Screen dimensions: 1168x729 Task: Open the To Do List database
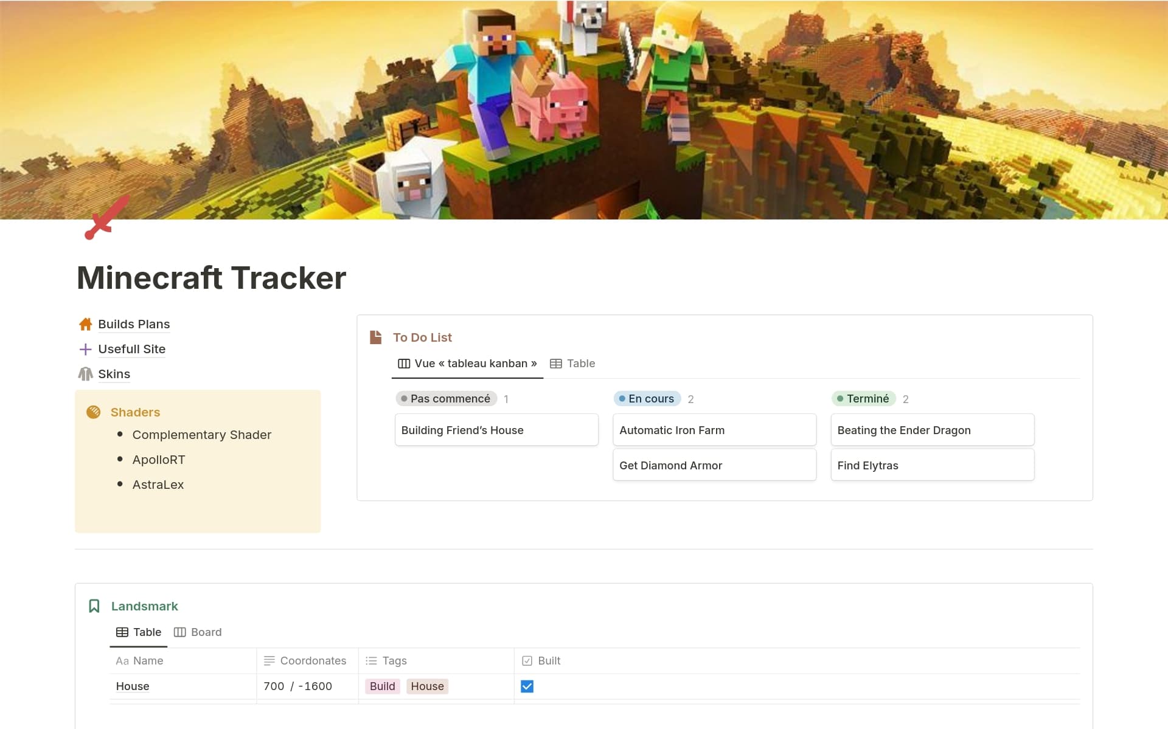[422, 337]
